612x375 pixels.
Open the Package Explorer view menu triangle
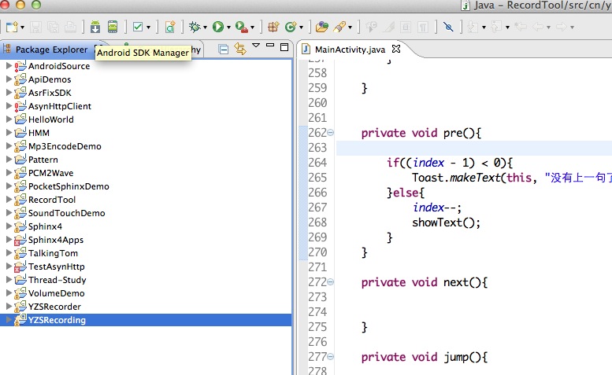pyautogui.click(x=256, y=46)
